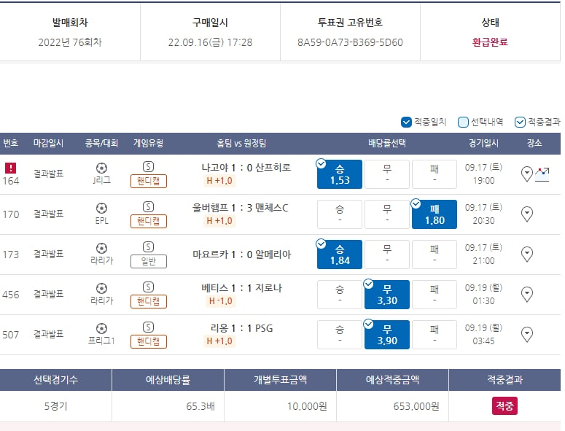Viewport: 565px width, 431px height.
Task: Click the 무 3.30 odds for Betis
Action: click(387, 295)
